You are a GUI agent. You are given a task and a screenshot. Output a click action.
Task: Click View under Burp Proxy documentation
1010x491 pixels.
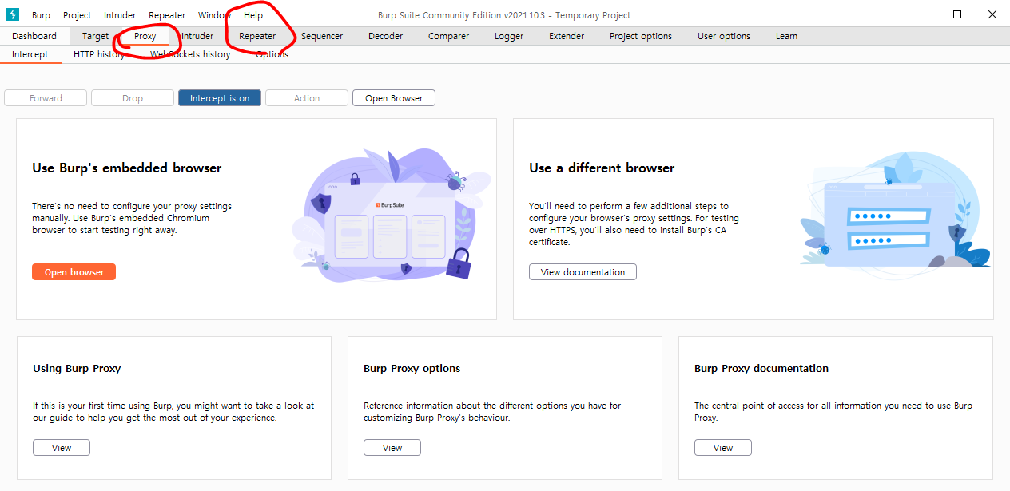[x=723, y=448]
